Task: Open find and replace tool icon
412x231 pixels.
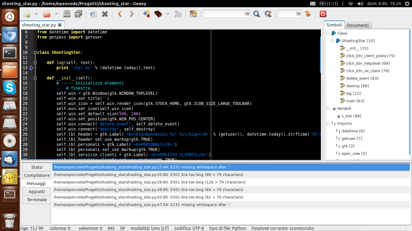Action: [268, 14]
